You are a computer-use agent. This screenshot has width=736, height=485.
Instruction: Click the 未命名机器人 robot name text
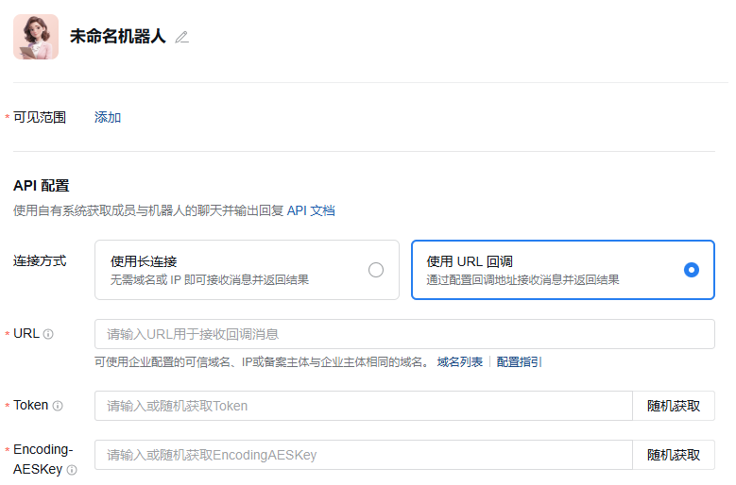pyautogui.click(x=117, y=37)
